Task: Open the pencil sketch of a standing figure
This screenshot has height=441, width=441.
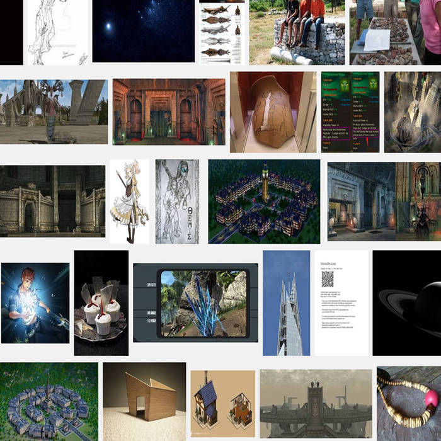Action: (56, 31)
